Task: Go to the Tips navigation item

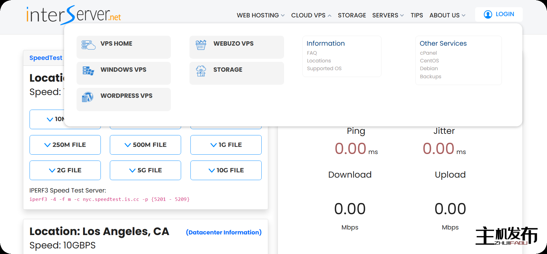Action: tap(417, 15)
